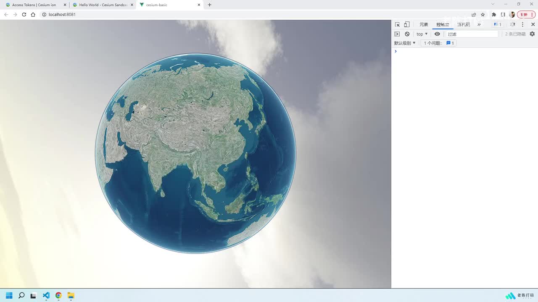View site information icon in address bar
This screenshot has width=538, height=302.
tap(44, 14)
